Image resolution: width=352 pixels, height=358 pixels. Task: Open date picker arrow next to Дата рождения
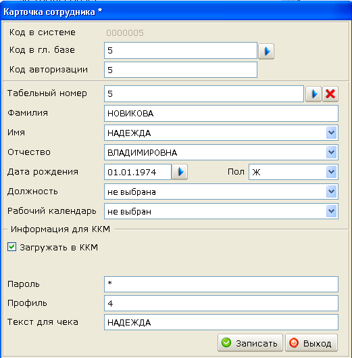coord(180,172)
